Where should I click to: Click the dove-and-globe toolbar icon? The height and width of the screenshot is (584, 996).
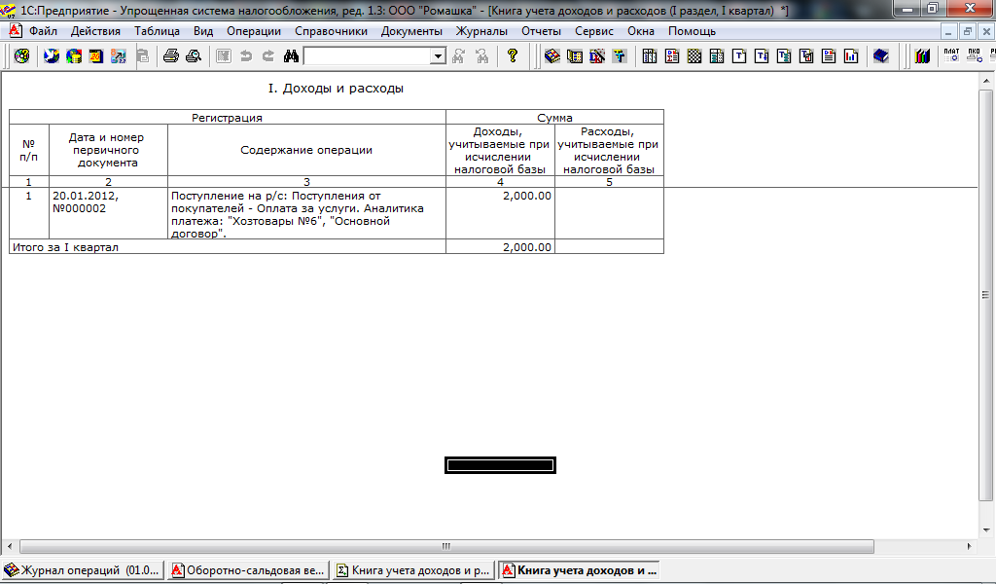[52, 56]
